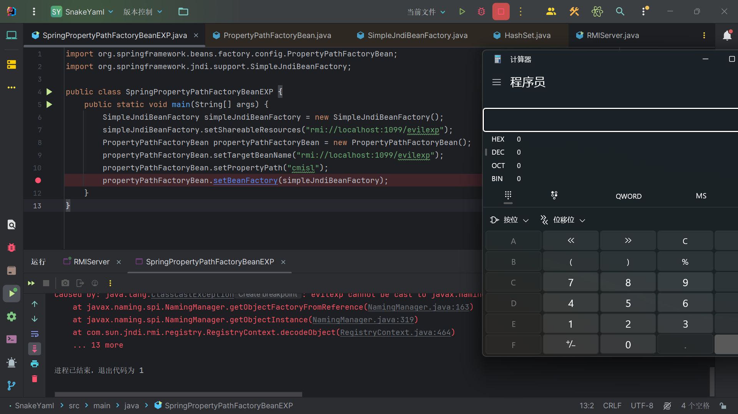Viewport: 738px width, 414px height.
Task: Show more tool windows (three dots)
Action: 12,87
